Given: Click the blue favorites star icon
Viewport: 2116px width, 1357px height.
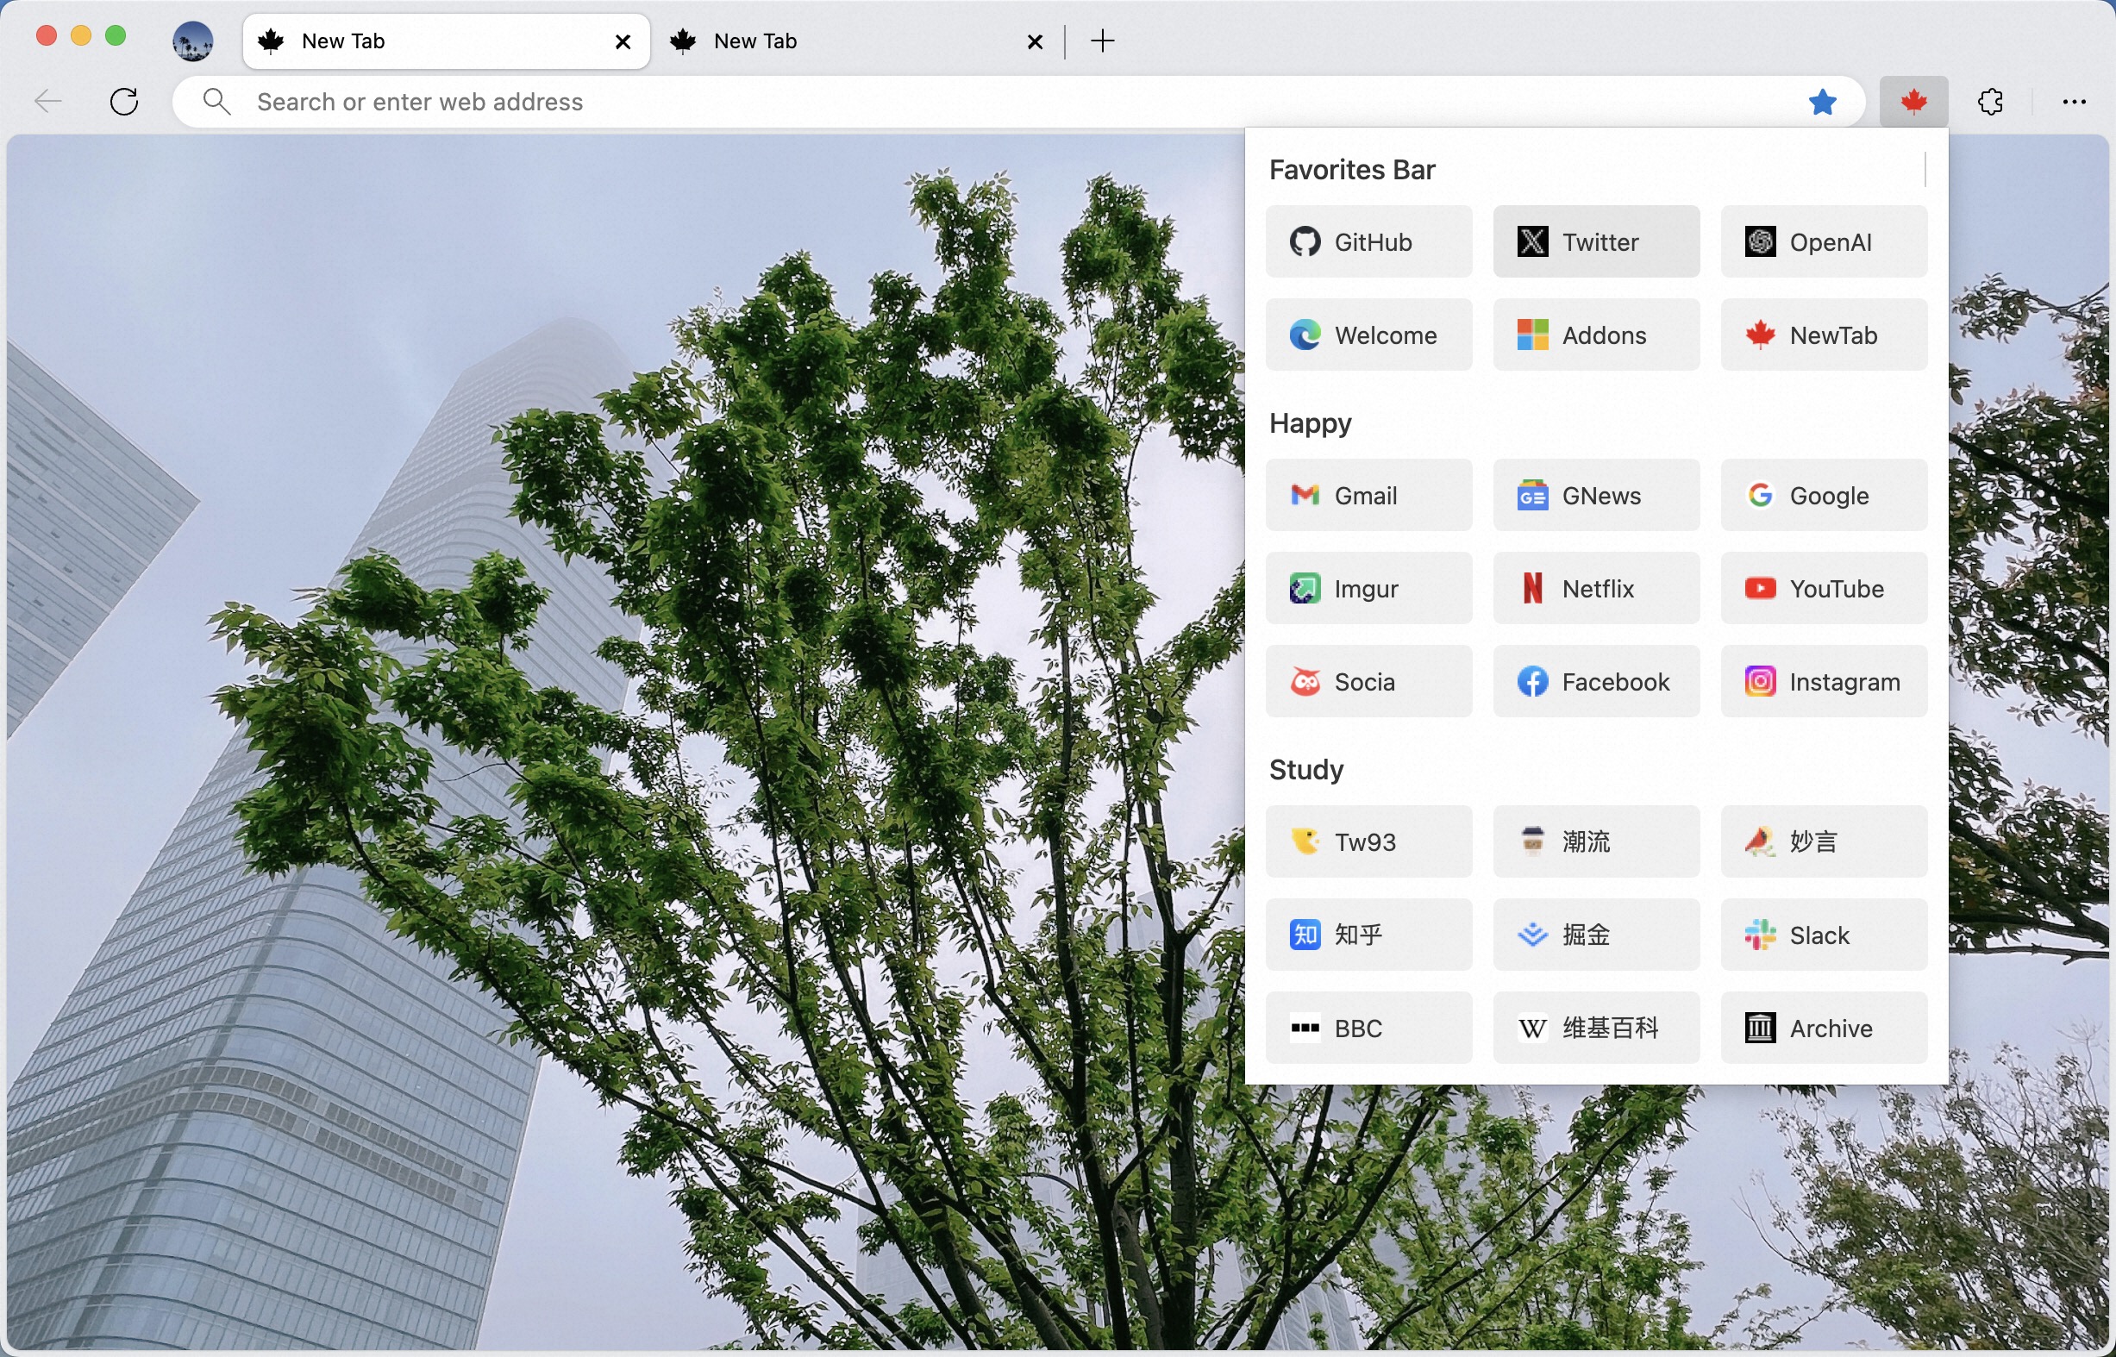Looking at the screenshot, I should coord(1822,103).
